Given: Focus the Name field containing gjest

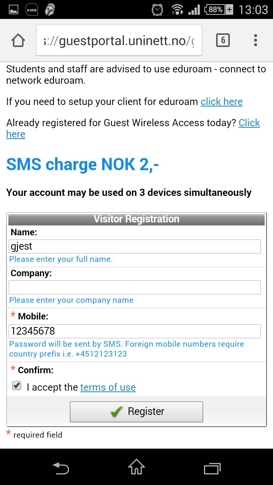Looking at the screenshot, I should click(x=135, y=246).
